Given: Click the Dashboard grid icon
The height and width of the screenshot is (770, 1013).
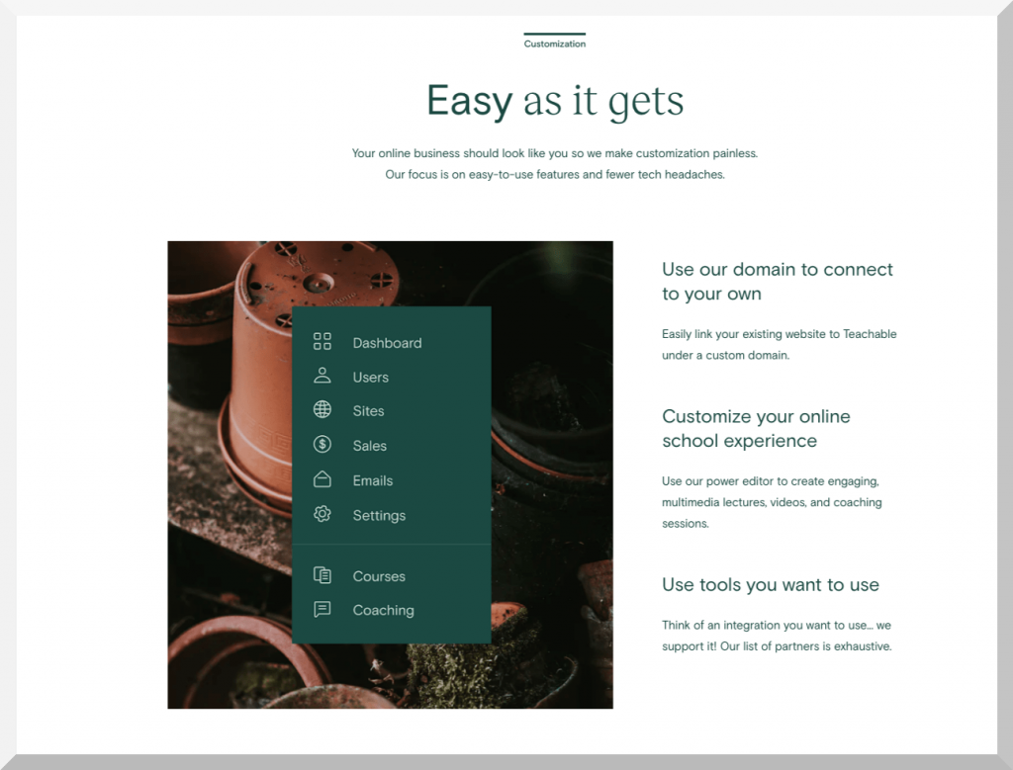Looking at the screenshot, I should click(x=322, y=342).
